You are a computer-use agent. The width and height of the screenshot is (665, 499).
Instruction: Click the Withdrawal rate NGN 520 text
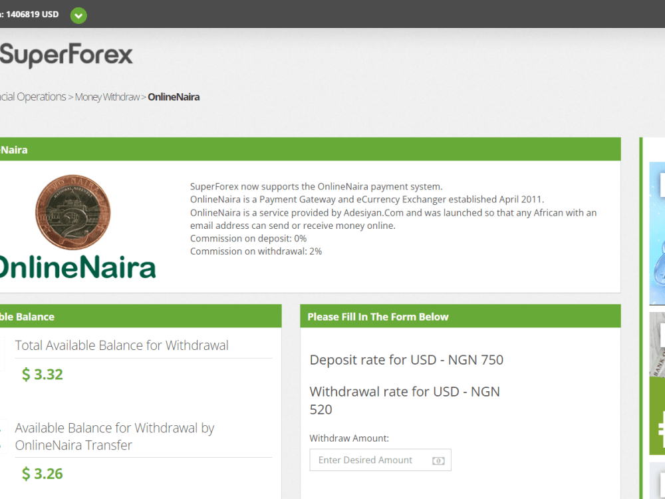tap(404, 400)
